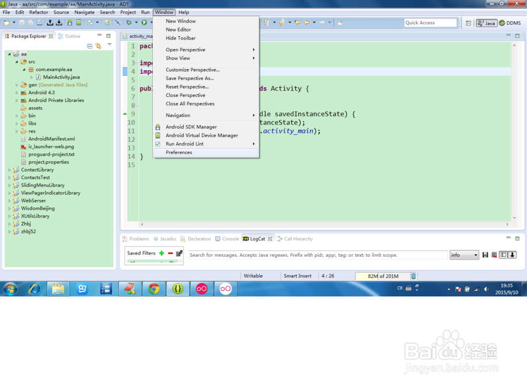Open the Show View submenu
This screenshot has width=527, height=386.
click(206, 59)
